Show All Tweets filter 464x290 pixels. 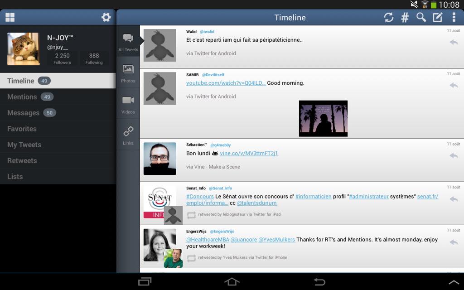point(128,41)
